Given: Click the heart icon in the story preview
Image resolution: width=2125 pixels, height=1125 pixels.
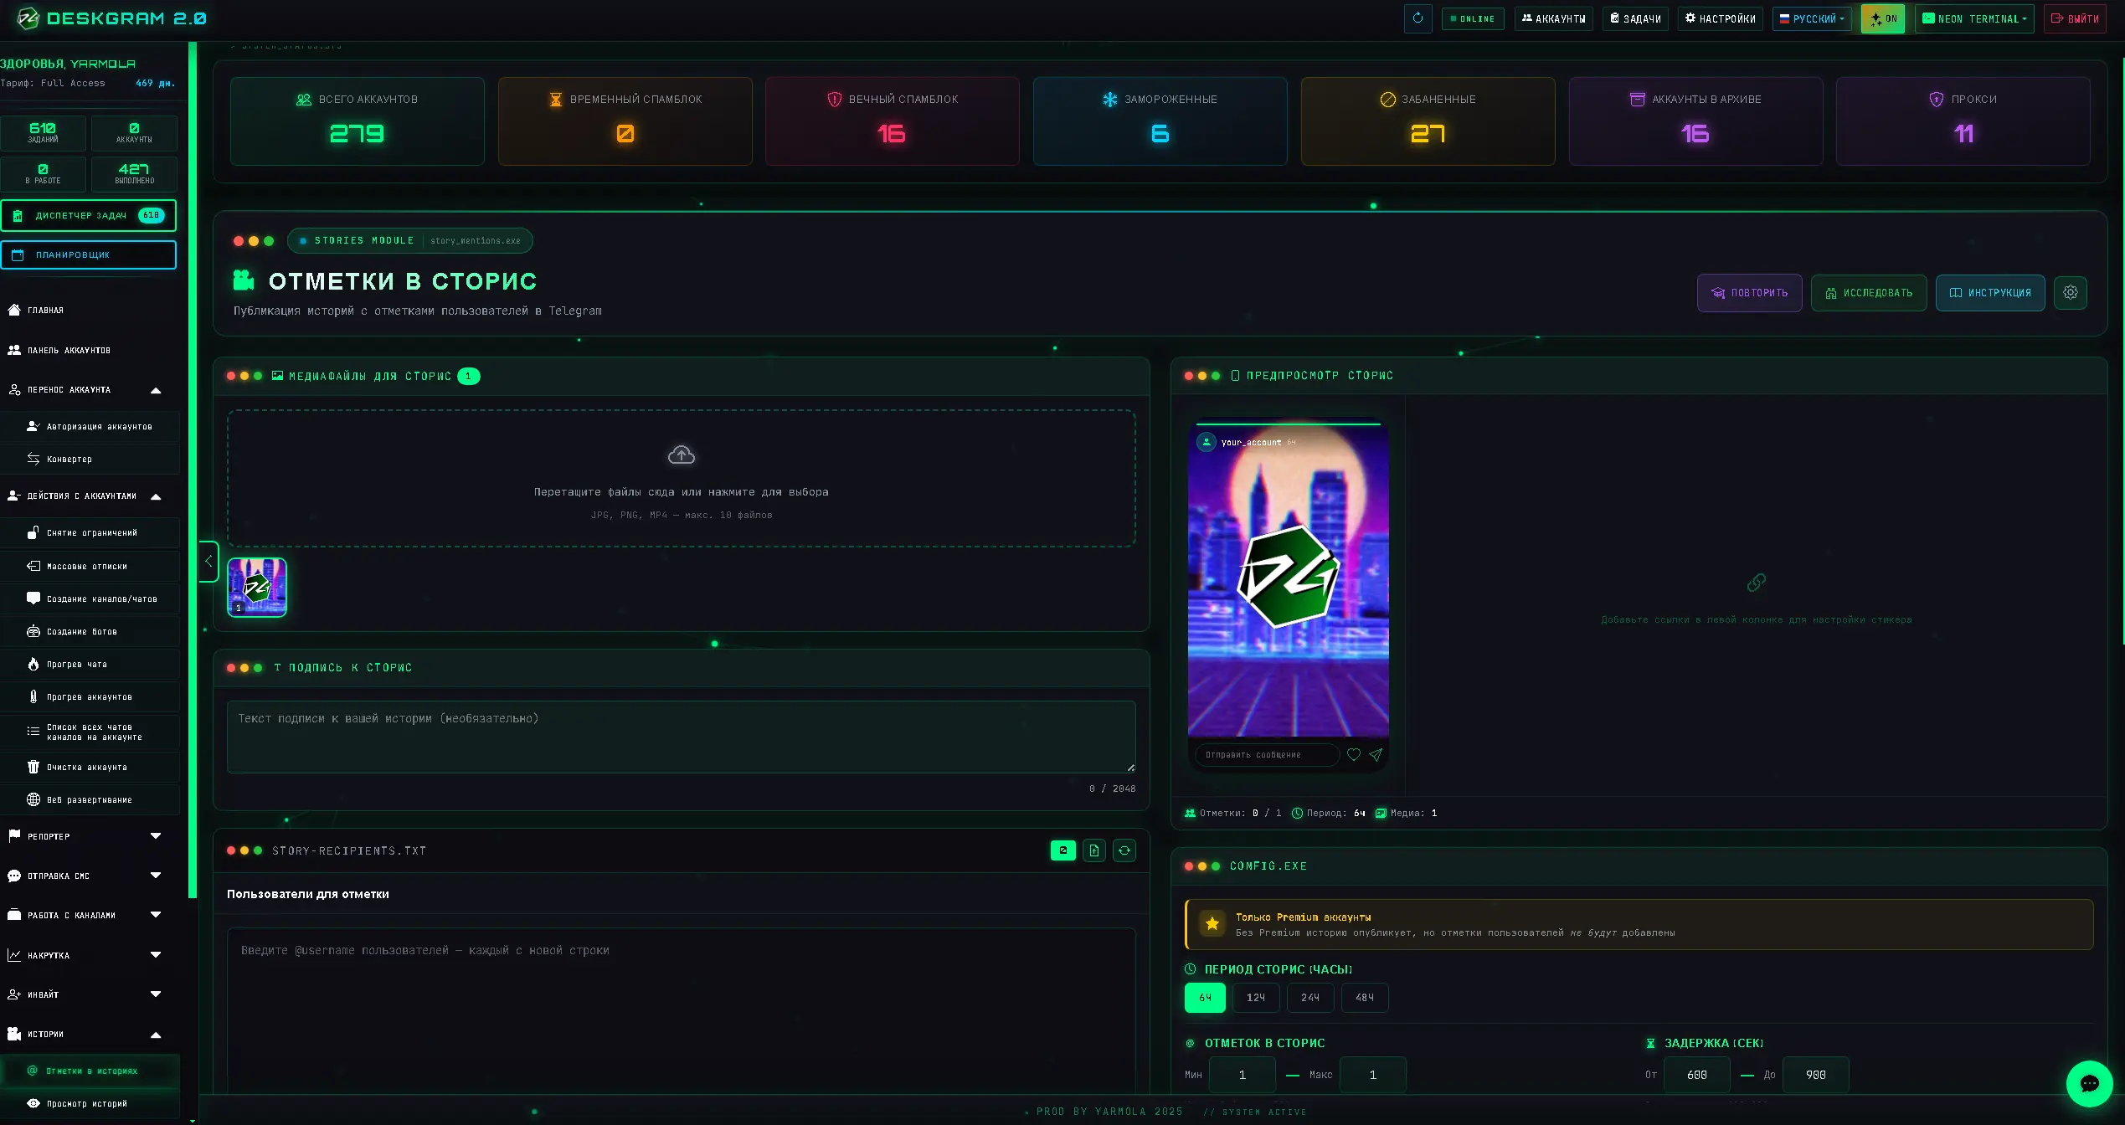Looking at the screenshot, I should click(1354, 755).
